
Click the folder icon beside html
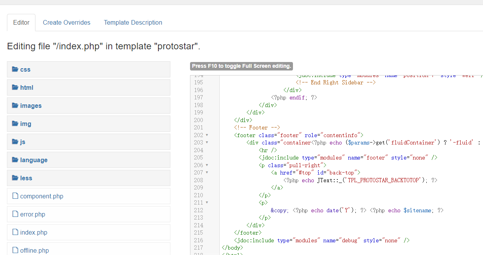(x=15, y=87)
